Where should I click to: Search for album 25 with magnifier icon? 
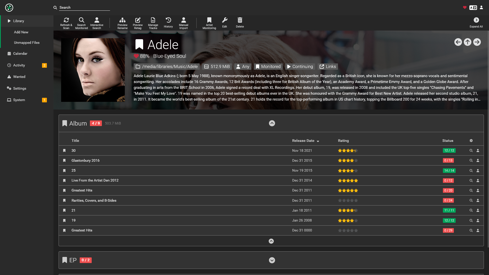[471, 171]
